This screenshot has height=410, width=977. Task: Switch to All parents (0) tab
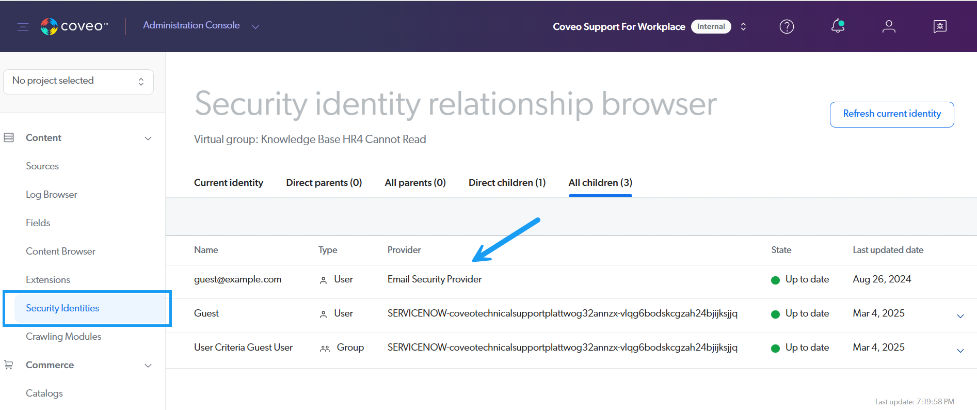coord(415,183)
